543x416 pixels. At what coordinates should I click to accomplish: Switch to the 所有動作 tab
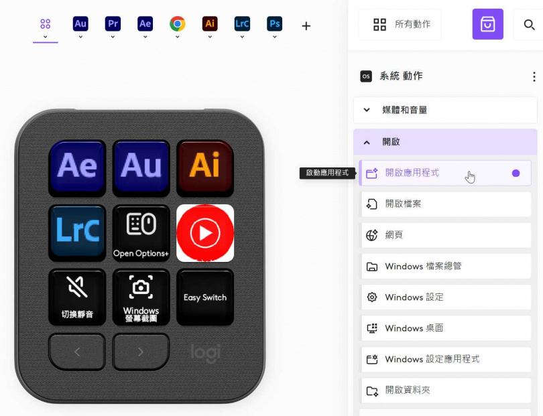pyautogui.click(x=400, y=23)
